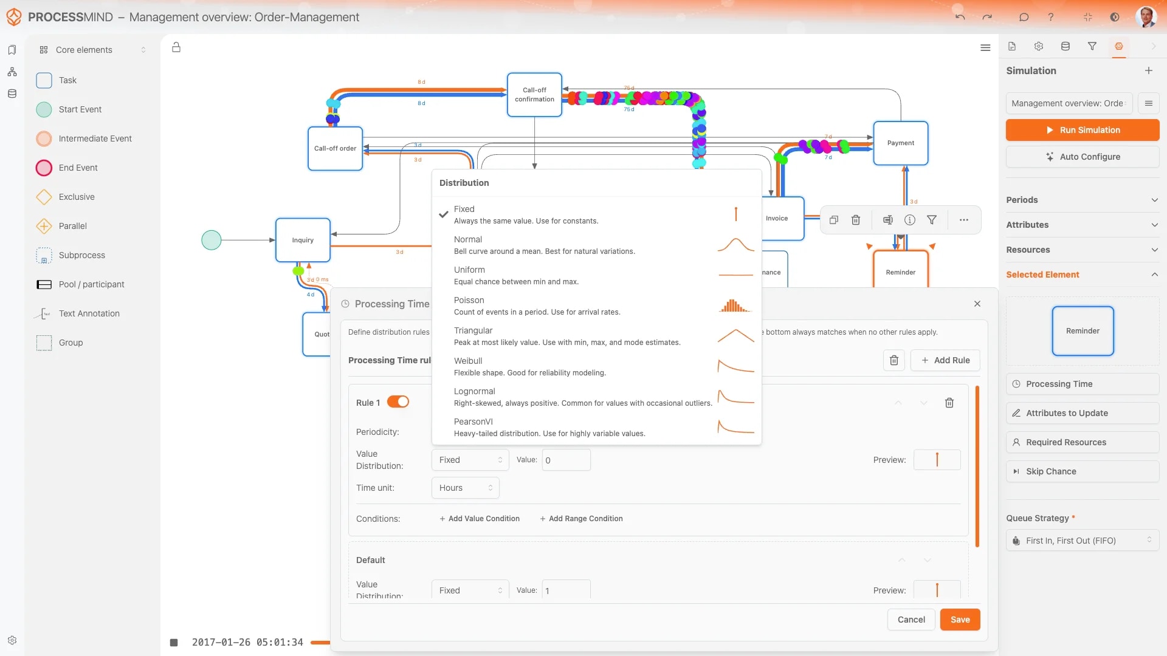Open Queue Strategy FIFO dropdown
Screen dimensions: 1167x656
(x=1082, y=541)
